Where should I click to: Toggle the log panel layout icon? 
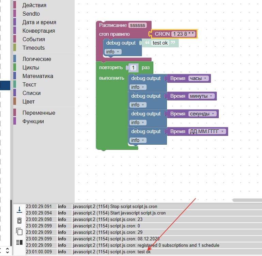click(x=19, y=242)
